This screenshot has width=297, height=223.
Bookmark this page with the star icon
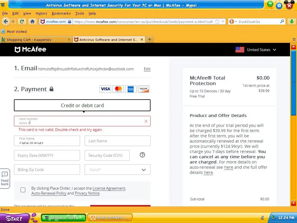(x=217, y=21)
